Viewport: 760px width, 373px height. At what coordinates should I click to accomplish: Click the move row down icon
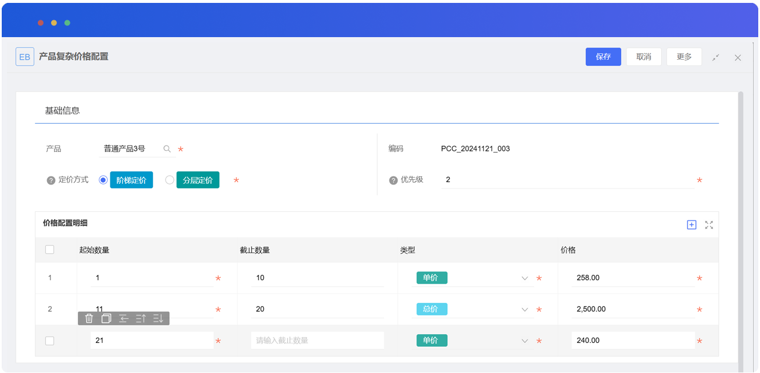point(158,318)
